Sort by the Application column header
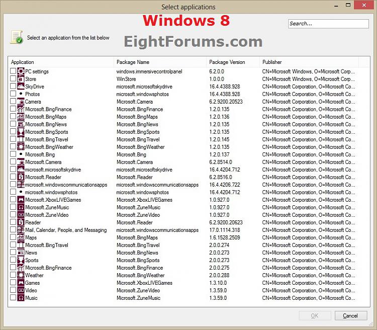This screenshot has width=377, height=330. point(61,62)
